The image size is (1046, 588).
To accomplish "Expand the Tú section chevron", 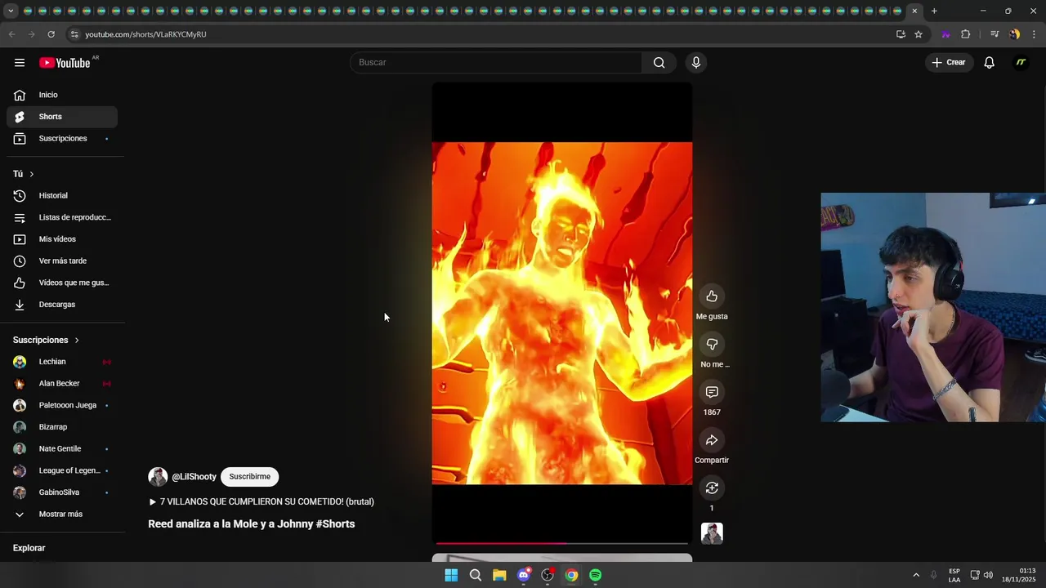I will click(x=32, y=174).
